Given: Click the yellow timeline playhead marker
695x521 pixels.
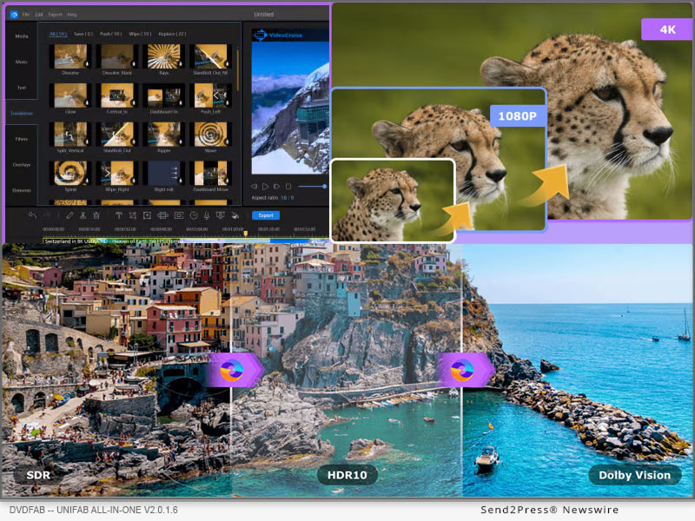Looking at the screenshot, I should point(245,233).
